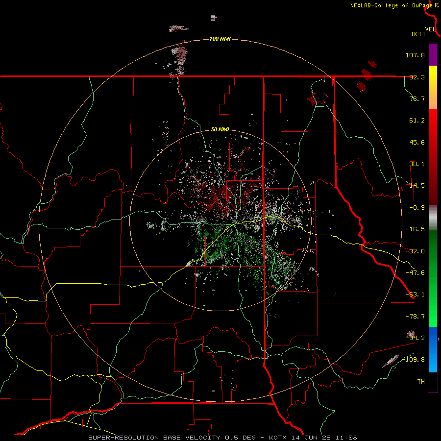Click the 45.6 legend value
This screenshot has width=441, height=441.
coord(417,142)
